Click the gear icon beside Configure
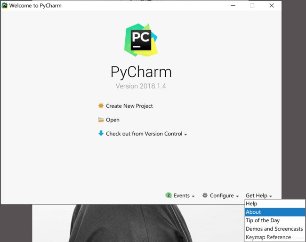The height and width of the screenshot is (242, 306). pyautogui.click(x=205, y=195)
